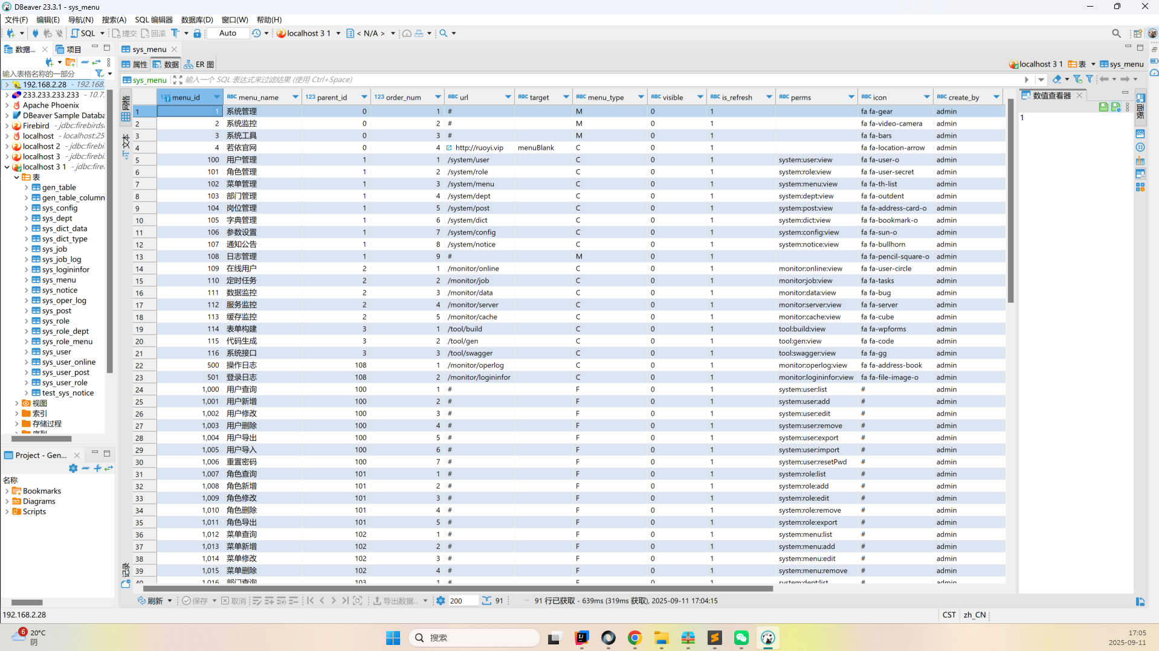
Task: Collapse the localhost 3 1 connection node
Action: pyautogui.click(x=7, y=167)
